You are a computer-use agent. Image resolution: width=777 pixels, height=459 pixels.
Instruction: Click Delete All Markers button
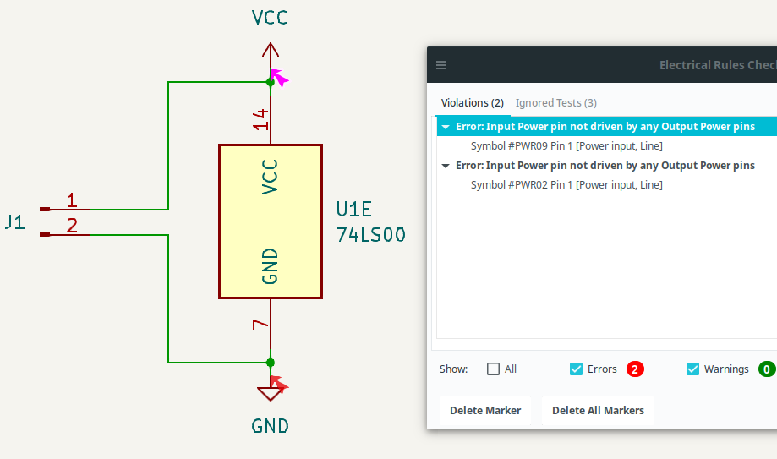(598, 411)
